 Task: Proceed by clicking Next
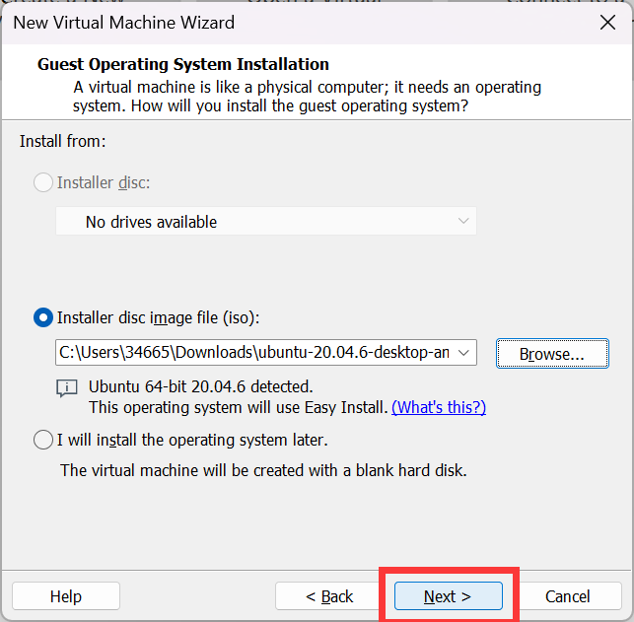click(x=448, y=596)
